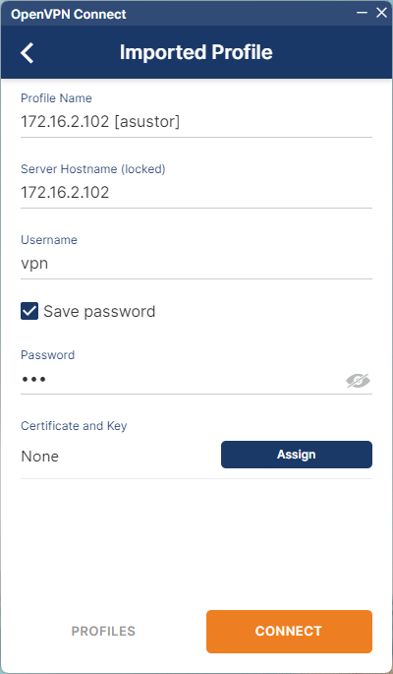The image size is (393, 674).
Task: Edit the Profile Name field
Action: point(196,122)
